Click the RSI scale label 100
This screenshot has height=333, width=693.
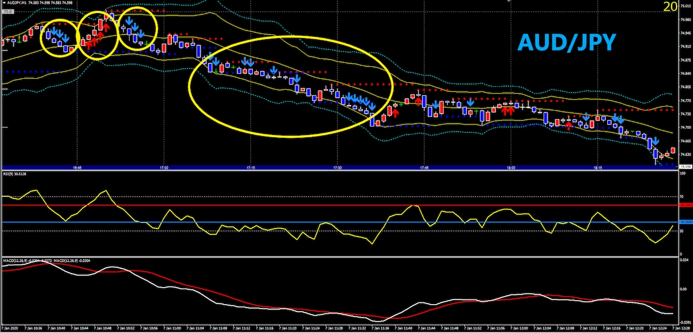[683, 174]
